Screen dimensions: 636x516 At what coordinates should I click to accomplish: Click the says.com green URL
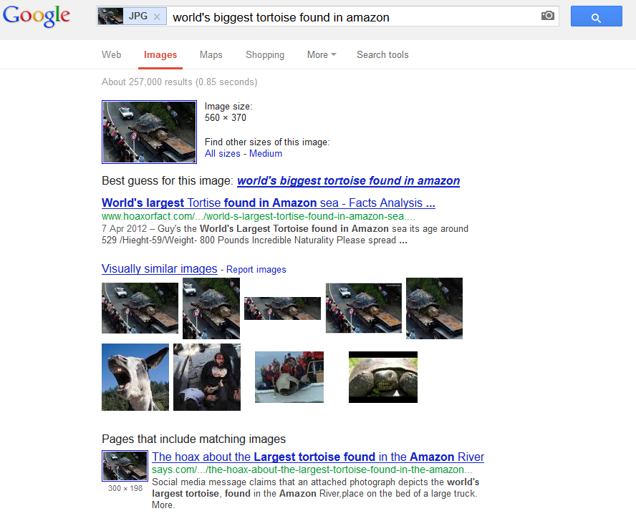[312, 469]
